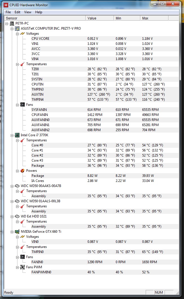This screenshot has width=184, height=299.
Task: Click the PETR-PC computer icon
Action: tap(12, 23)
